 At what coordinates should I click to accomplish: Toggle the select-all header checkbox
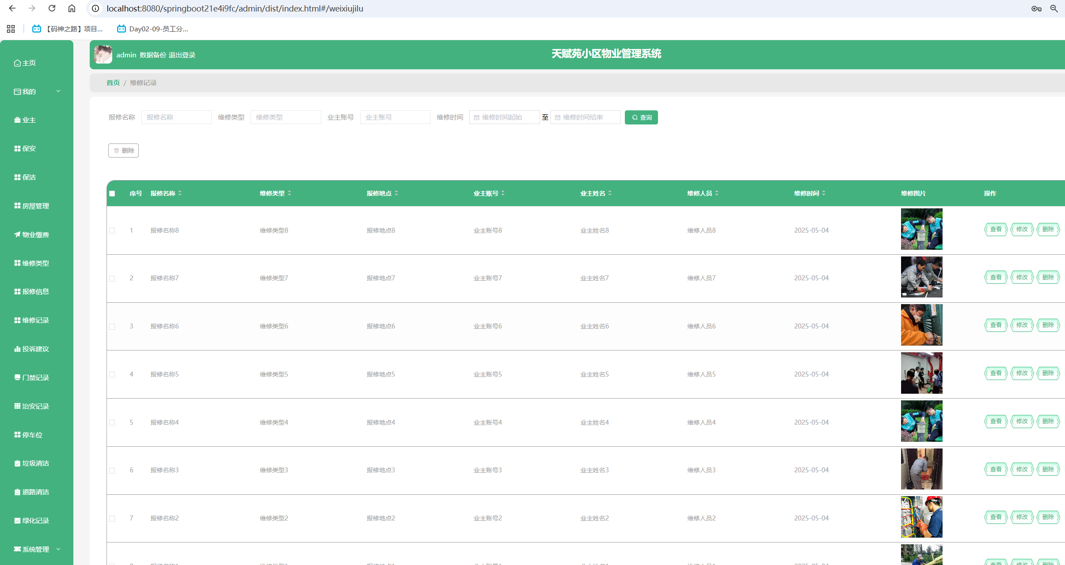point(112,193)
